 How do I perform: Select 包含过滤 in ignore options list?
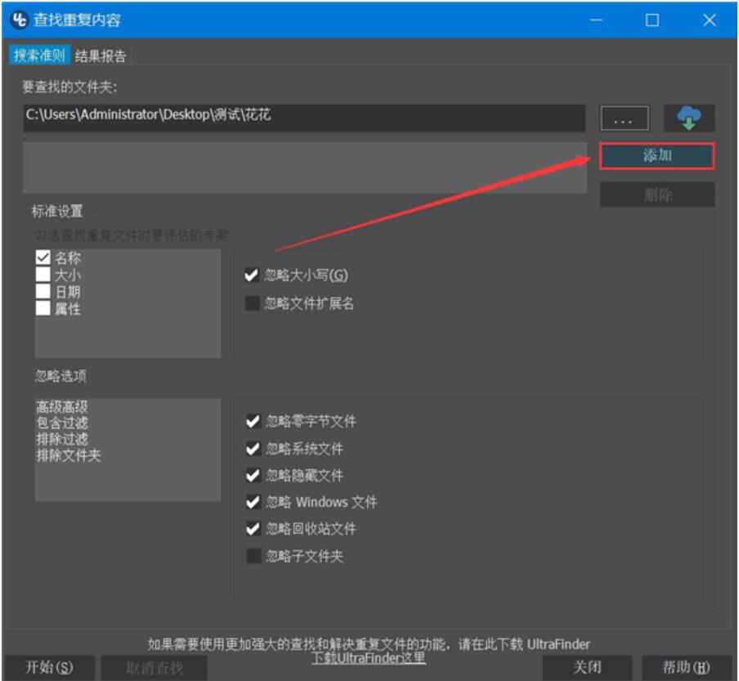pyautogui.click(x=62, y=423)
